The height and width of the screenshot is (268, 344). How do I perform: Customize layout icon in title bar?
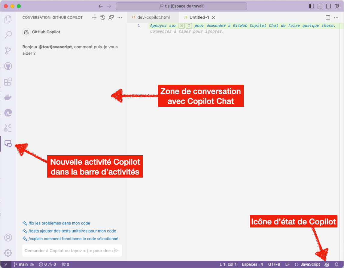[337, 6]
